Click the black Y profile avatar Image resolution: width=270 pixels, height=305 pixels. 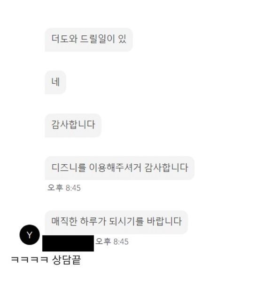tap(30, 235)
